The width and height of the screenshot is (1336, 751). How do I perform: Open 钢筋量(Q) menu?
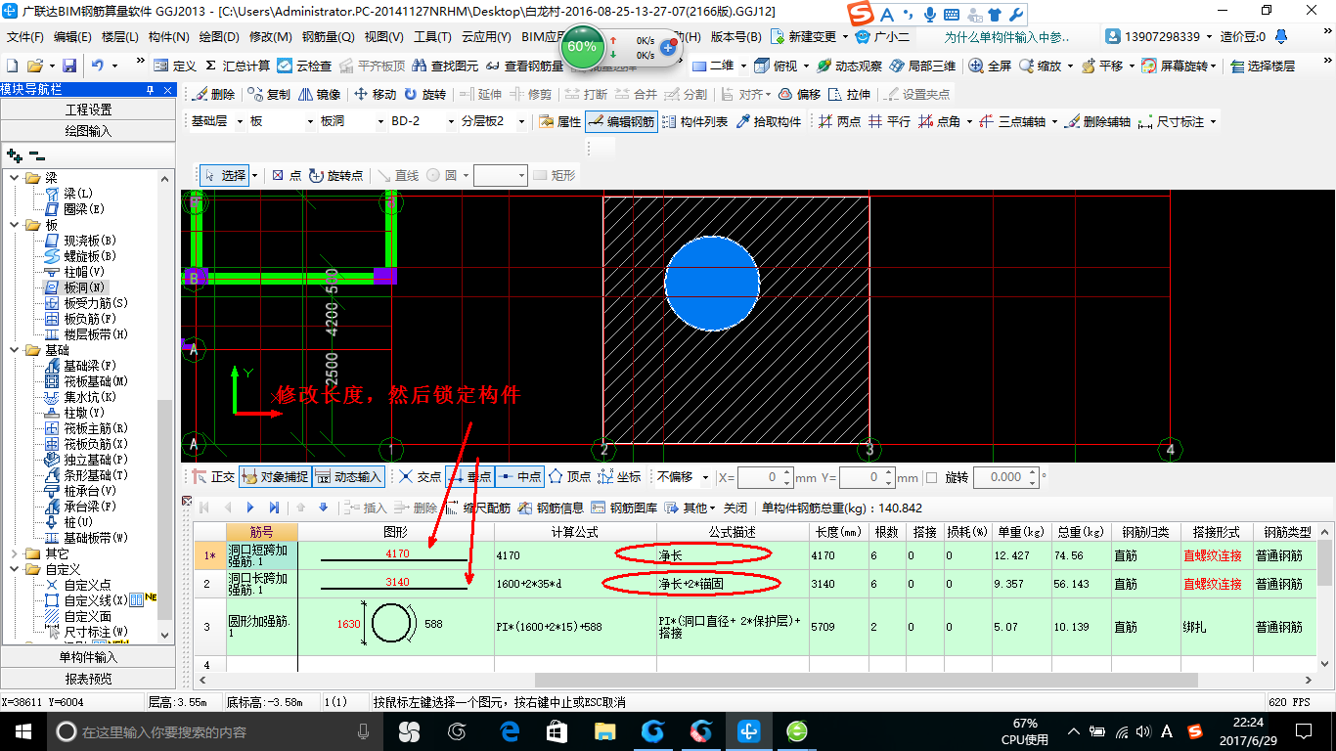[x=329, y=37]
